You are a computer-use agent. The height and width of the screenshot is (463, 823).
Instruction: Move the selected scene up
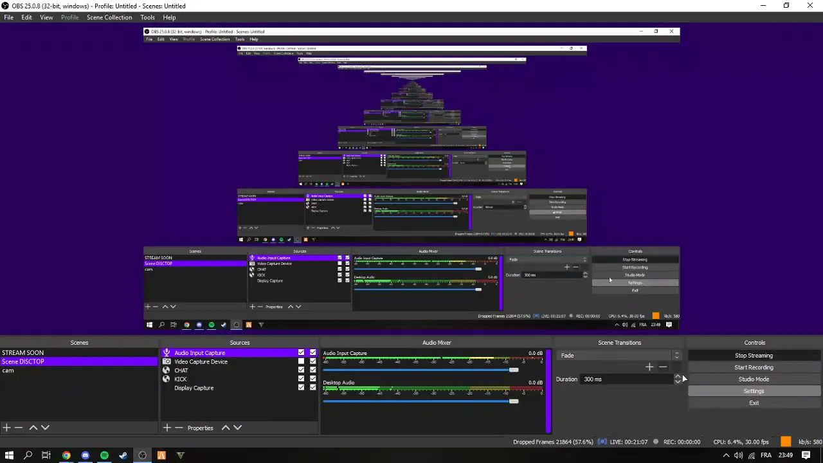click(x=33, y=428)
